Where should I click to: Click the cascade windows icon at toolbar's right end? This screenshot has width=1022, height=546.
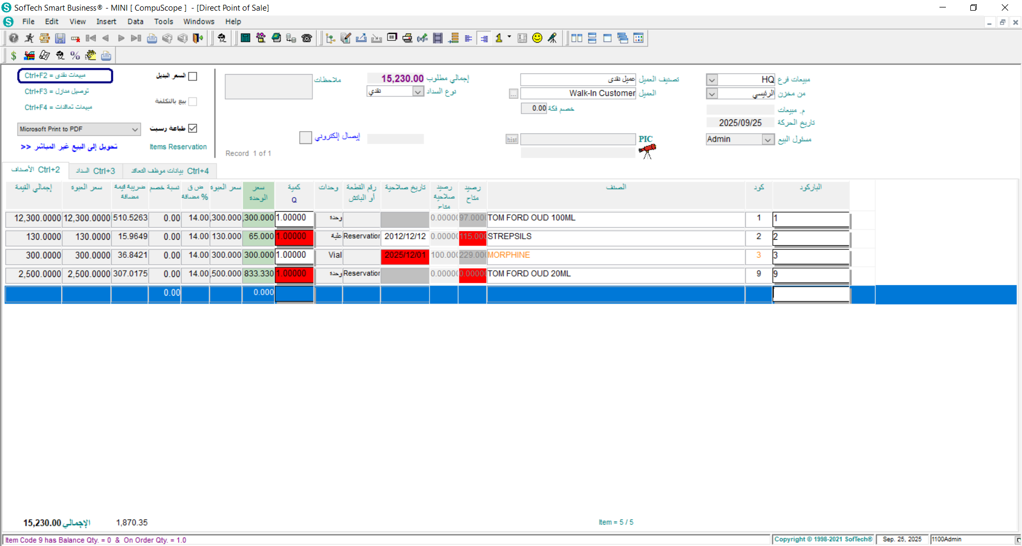pos(622,38)
